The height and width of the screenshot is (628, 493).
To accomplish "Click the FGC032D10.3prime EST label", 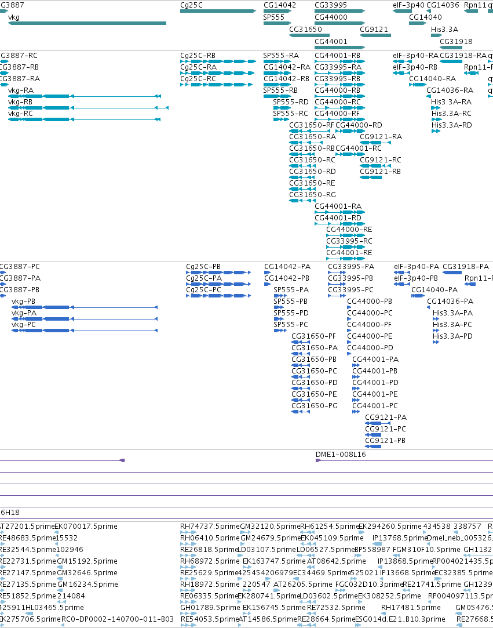I will pyautogui.click(x=369, y=585).
